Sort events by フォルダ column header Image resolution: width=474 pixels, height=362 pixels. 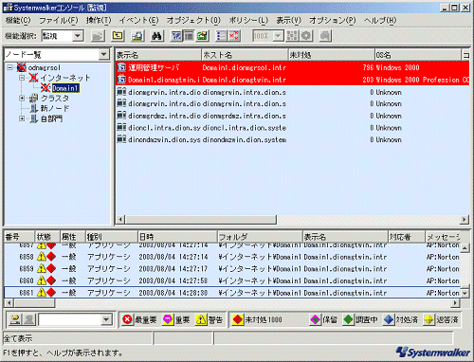260,237
